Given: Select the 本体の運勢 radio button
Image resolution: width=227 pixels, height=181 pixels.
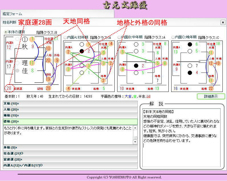Looking at the screenshot, I should coord(6,32).
